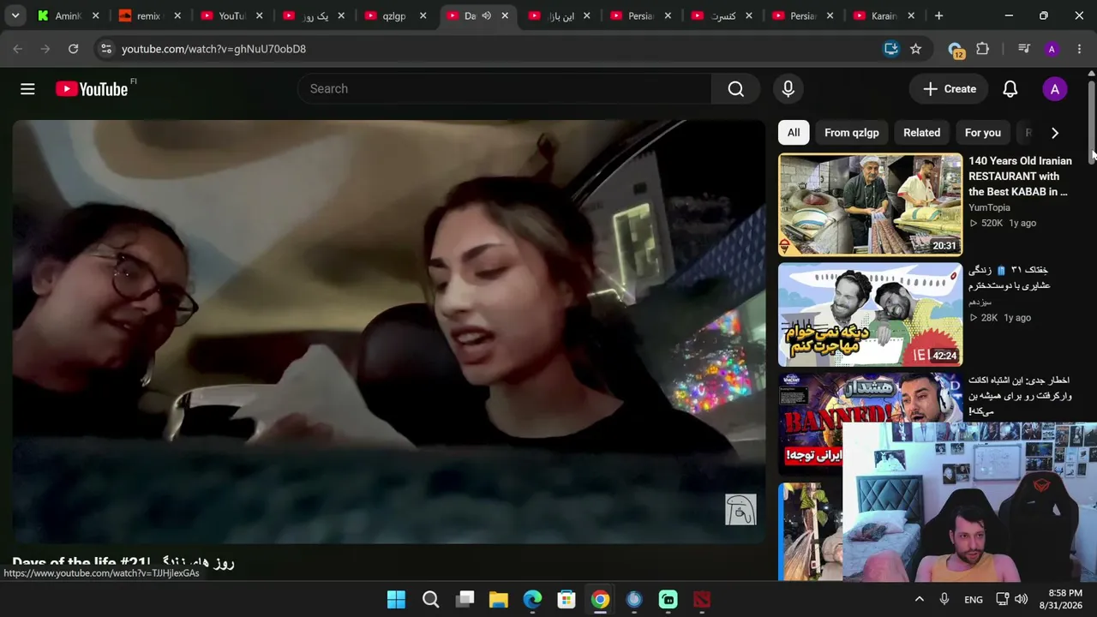Open Windows taskbar search
1097x617 pixels.
tap(430, 599)
